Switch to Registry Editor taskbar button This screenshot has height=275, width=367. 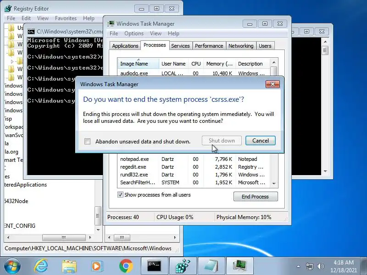point(183,266)
